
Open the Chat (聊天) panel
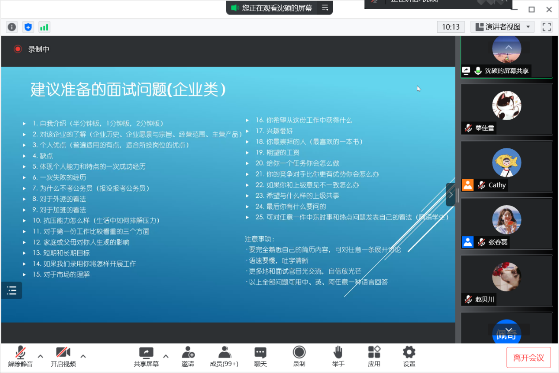point(260,356)
